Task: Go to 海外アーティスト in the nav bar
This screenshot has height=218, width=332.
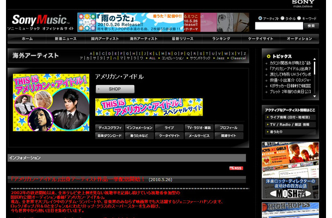Action: click(144, 39)
